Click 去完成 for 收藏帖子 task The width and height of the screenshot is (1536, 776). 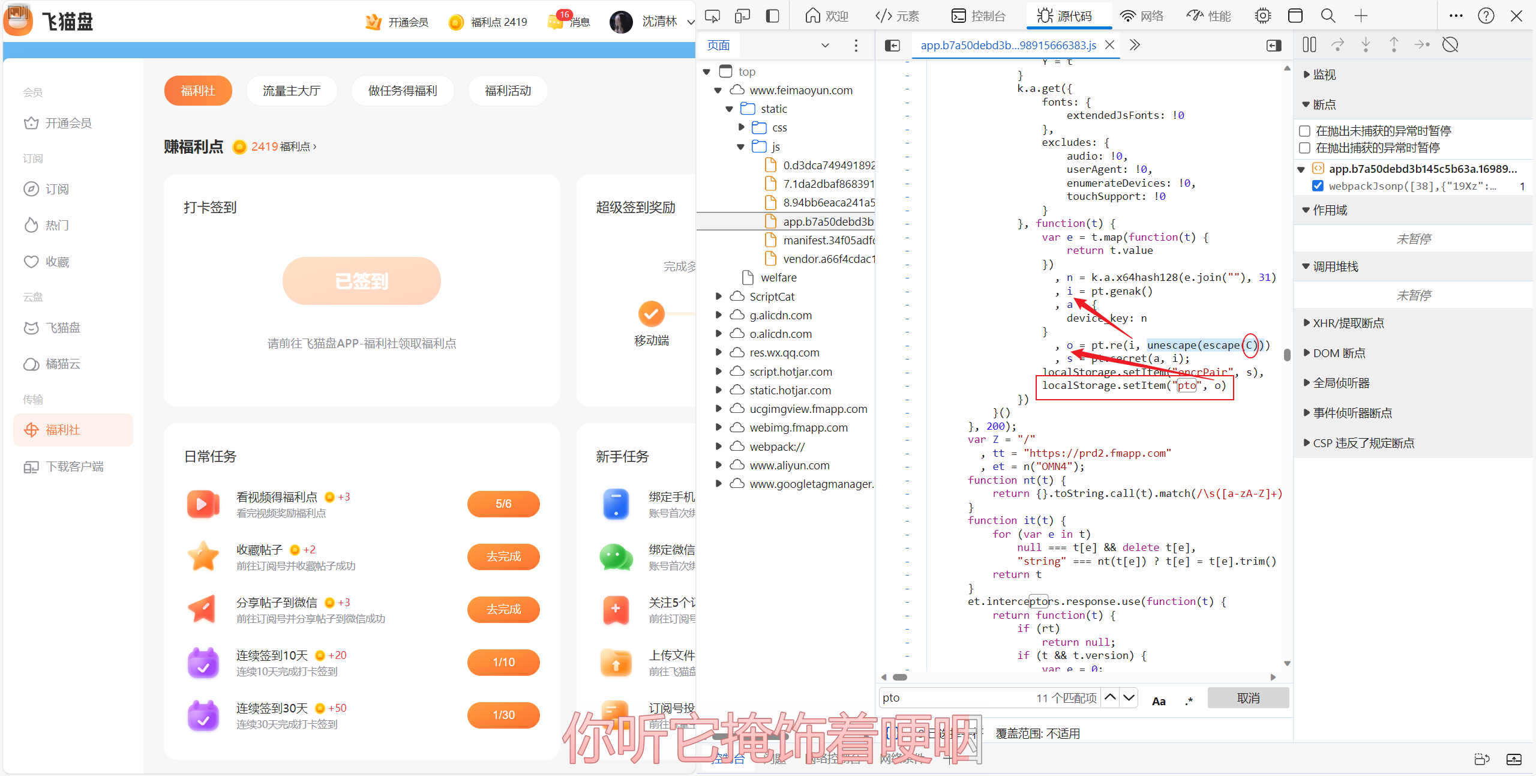click(x=503, y=556)
